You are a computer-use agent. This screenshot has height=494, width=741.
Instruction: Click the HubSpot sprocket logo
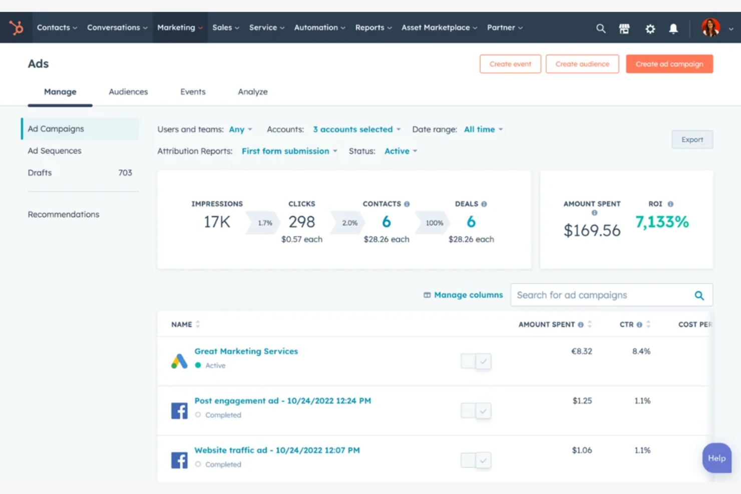pos(17,28)
